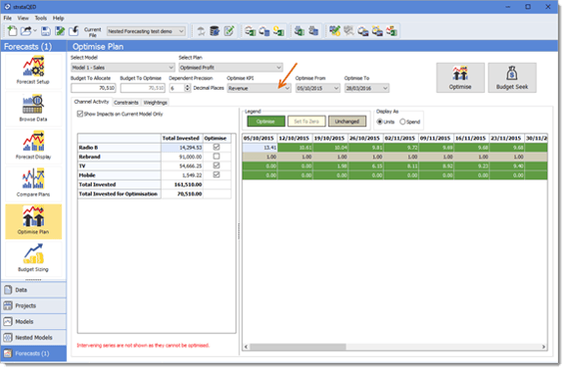Enable Optimise checkbox for Rebrand row
Screen dimensions: 565x370
click(x=217, y=157)
